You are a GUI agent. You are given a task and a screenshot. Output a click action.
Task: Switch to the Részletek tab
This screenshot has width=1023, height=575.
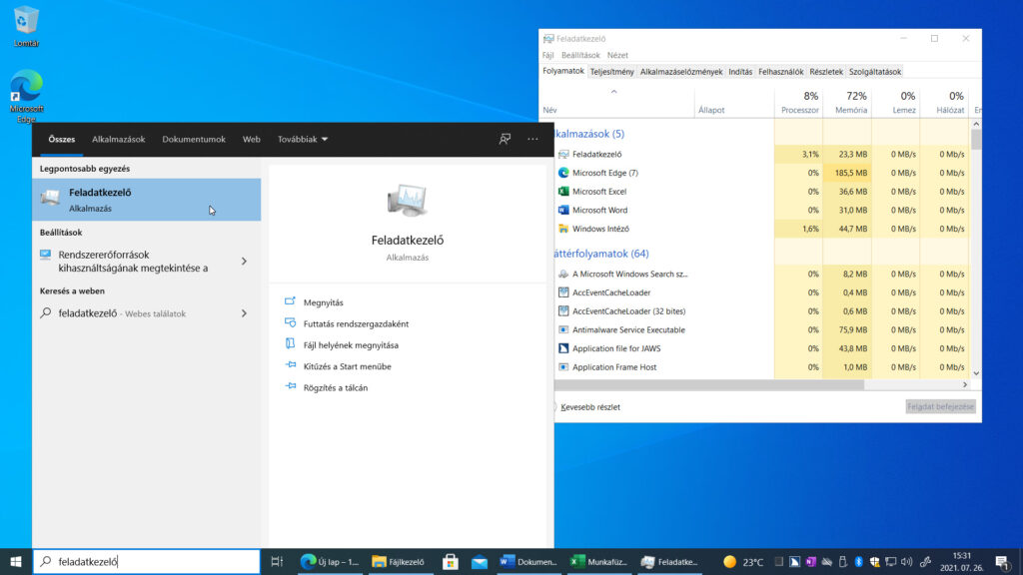point(826,72)
